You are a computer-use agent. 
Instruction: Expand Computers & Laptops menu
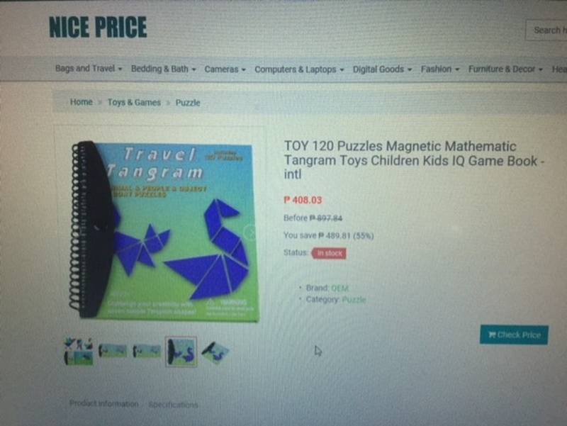[x=299, y=69]
